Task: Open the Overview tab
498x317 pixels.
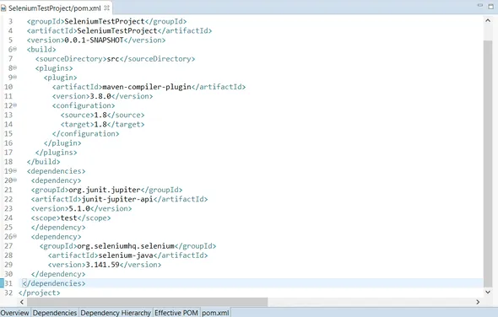Action: 15,313
